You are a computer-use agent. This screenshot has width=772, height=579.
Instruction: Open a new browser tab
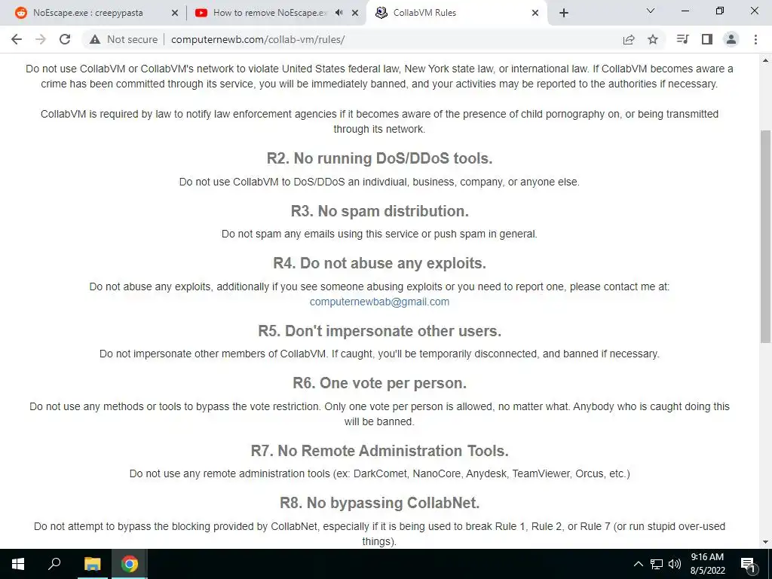[564, 13]
